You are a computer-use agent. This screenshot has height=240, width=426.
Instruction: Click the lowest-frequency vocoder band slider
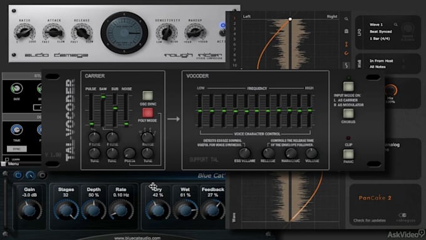click(200, 111)
